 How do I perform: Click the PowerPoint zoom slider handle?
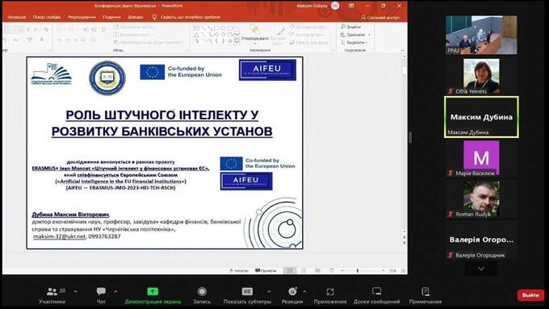pos(358,270)
